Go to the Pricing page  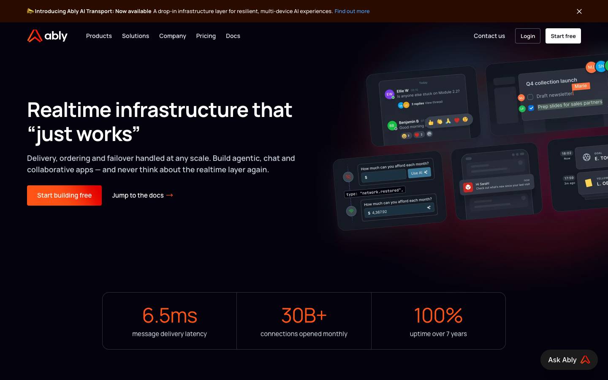point(206,36)
